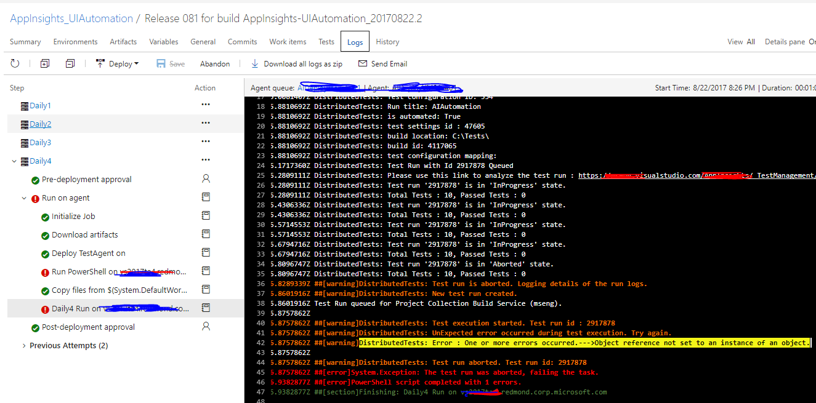The height and width of the screenshot is (403, 816).
Task: Click the green success icon on Initialize Job
Action: [45, 217]
